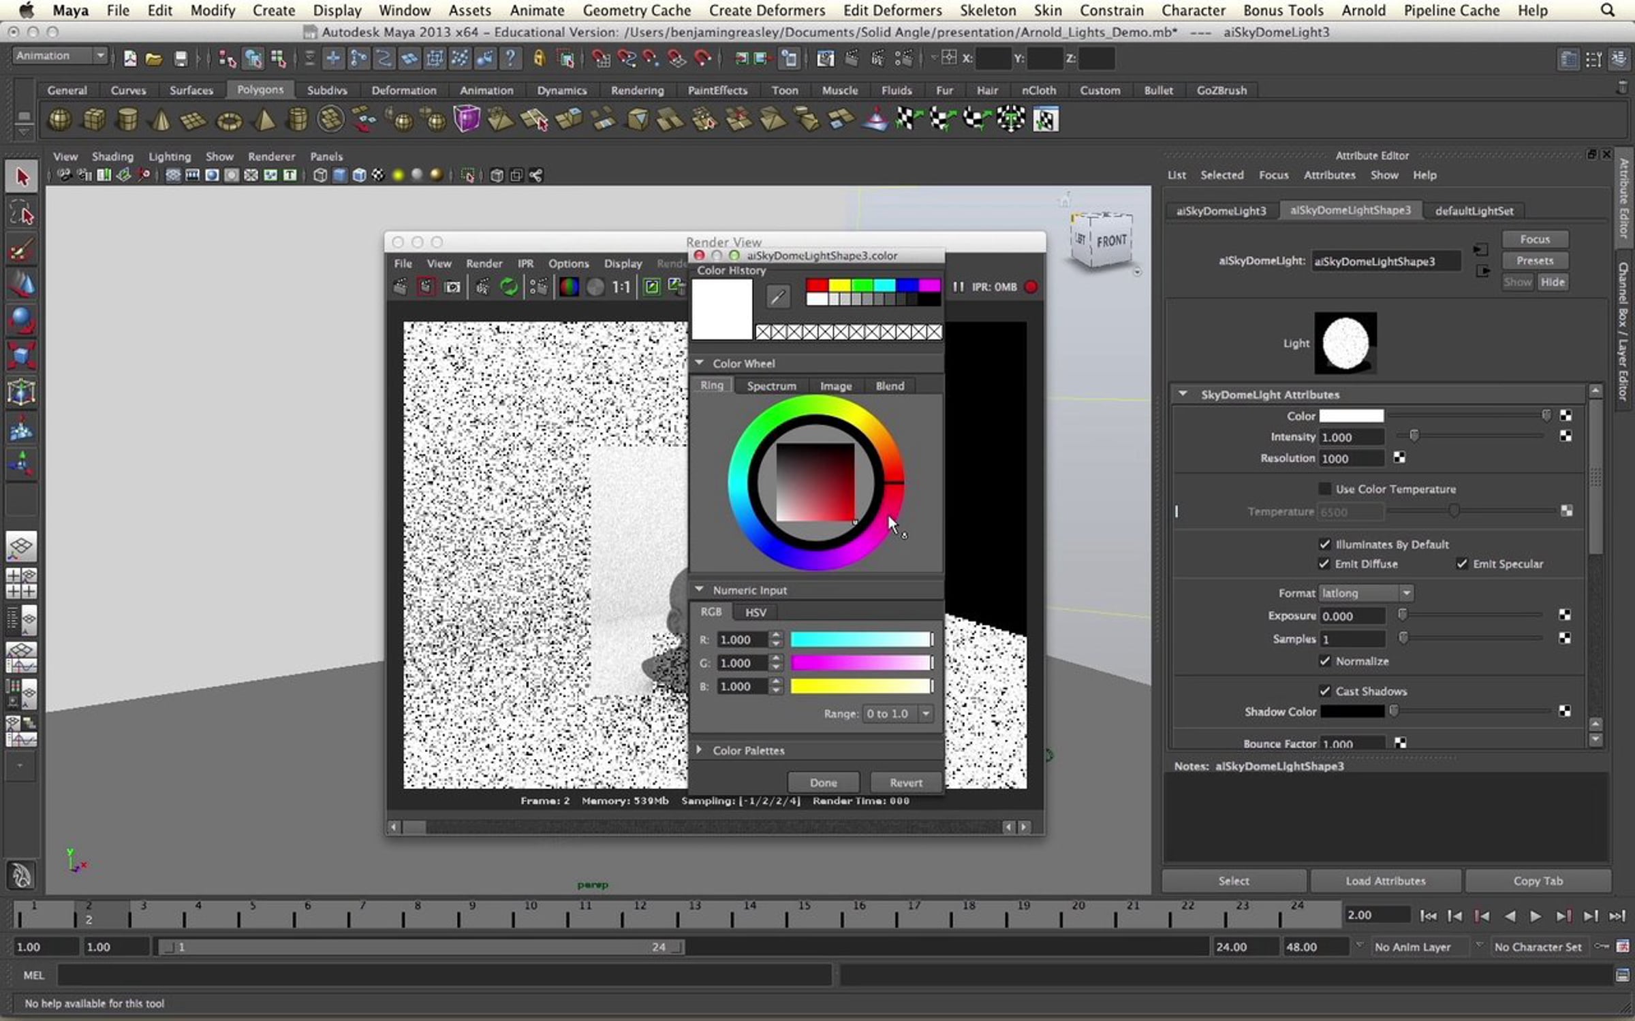Click the Presets button

1535,261
